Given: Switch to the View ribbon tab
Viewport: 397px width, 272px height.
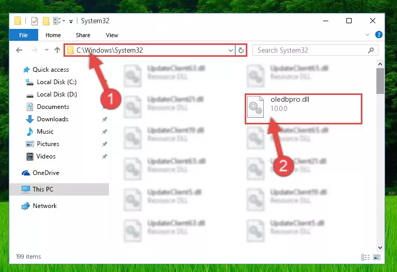Looking at the screenshot, I should click(x=112, y=35).
